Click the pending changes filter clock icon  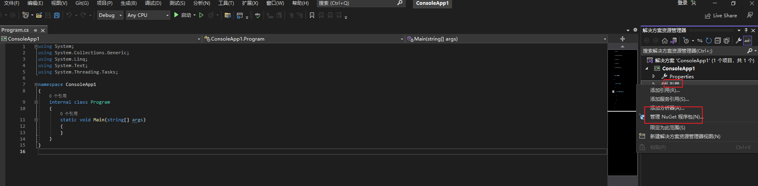686,41
